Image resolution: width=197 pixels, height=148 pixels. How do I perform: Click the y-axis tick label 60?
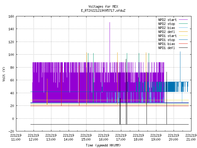(12, 80)
